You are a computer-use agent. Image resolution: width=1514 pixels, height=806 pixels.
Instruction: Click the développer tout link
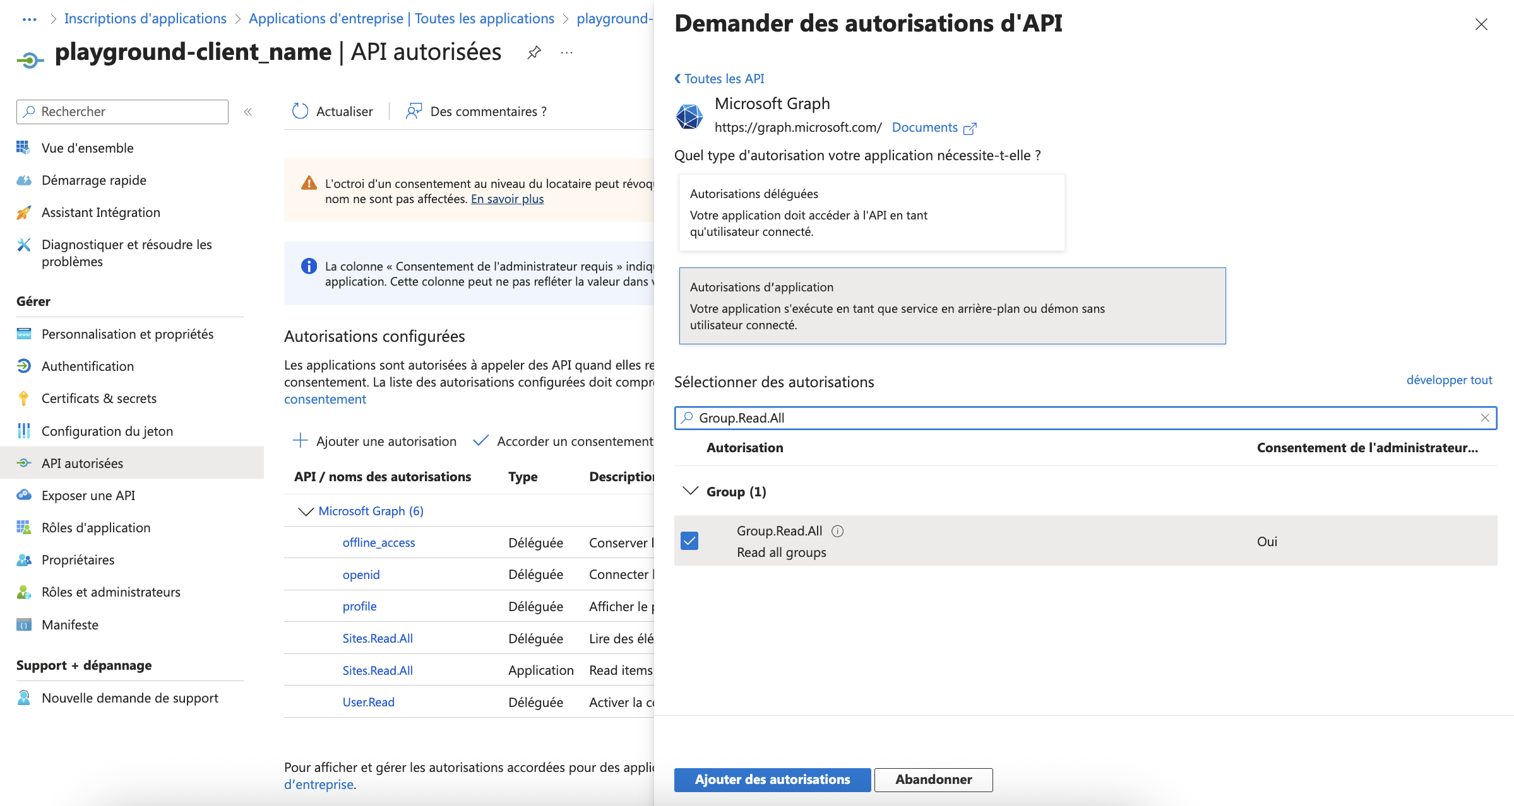(1448, 380)
